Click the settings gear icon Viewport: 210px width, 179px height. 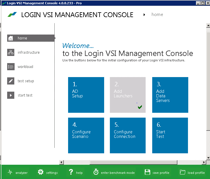point(41,172)
